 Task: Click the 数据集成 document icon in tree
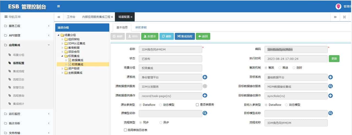(x=70, y=60)
